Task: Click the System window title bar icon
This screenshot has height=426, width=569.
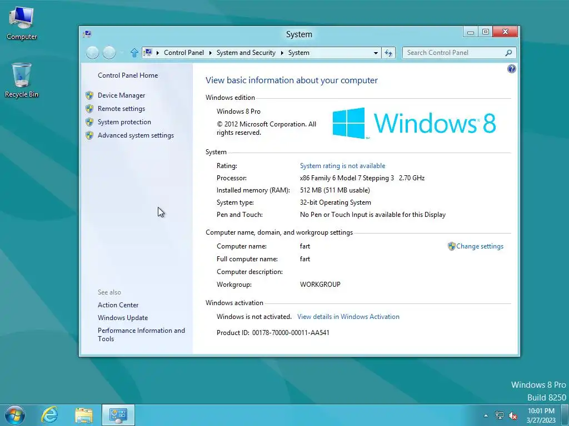Action: [x=87, y=34]
